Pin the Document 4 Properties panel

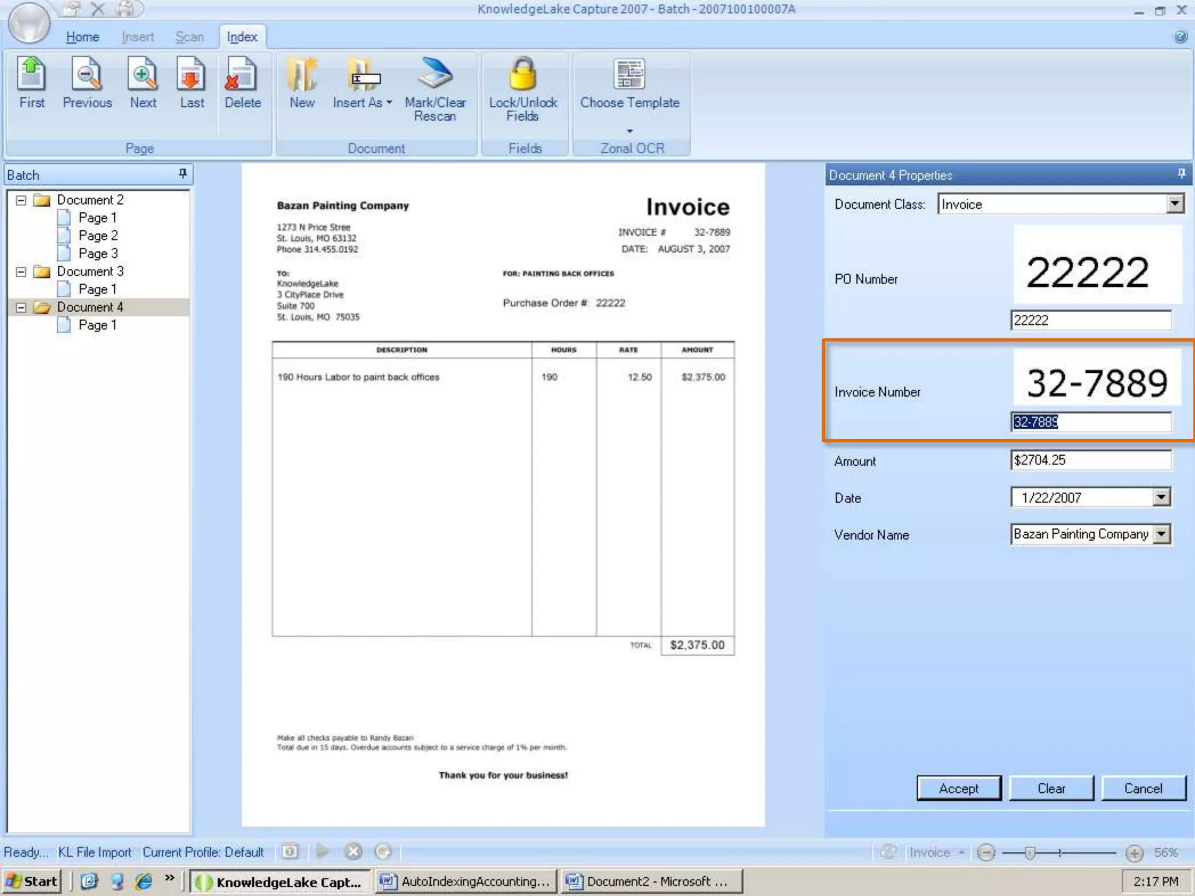(1181, 174)
